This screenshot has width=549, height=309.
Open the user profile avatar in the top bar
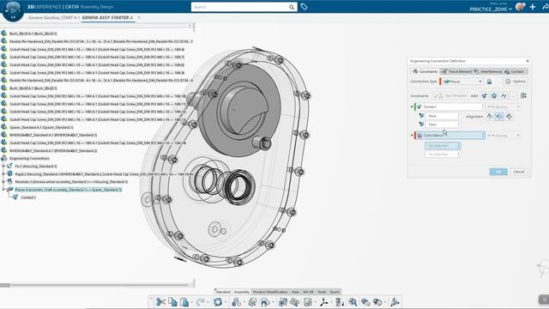point(521,7)
